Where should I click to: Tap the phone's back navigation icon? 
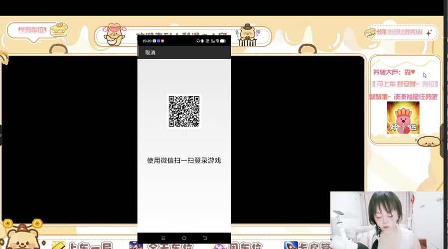[205, 238]
